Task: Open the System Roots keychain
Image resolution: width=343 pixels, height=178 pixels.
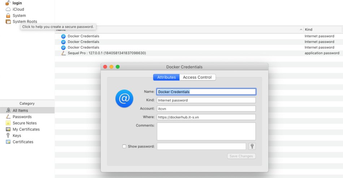Action: [x=25, y=21]
